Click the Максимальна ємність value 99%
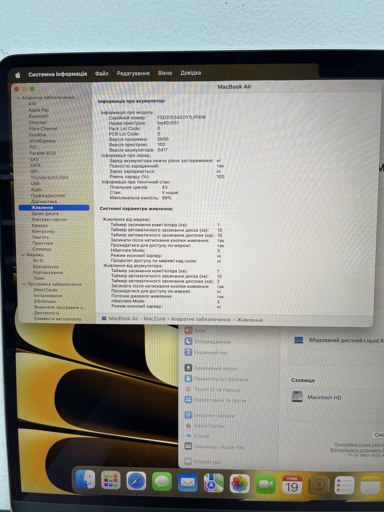 (166, 198)
